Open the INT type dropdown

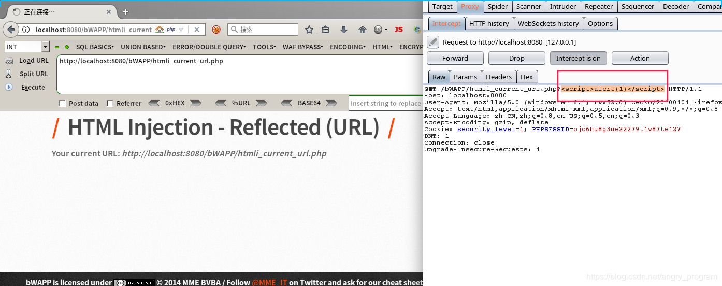(46, 47)
